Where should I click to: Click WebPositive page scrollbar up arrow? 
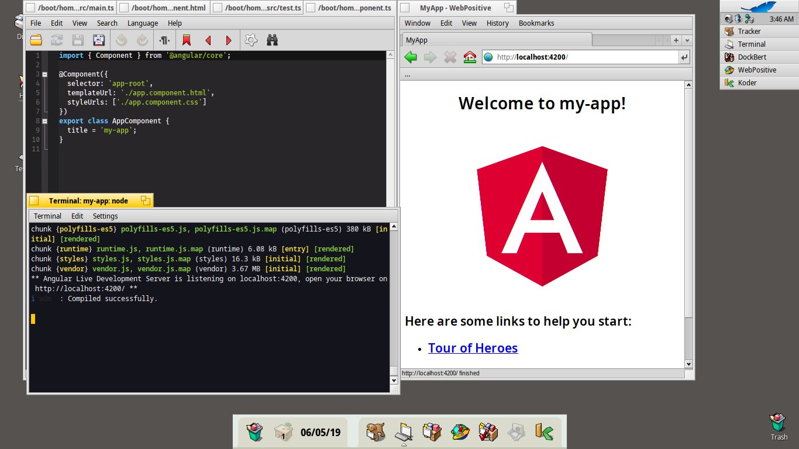tap(688, 85)
